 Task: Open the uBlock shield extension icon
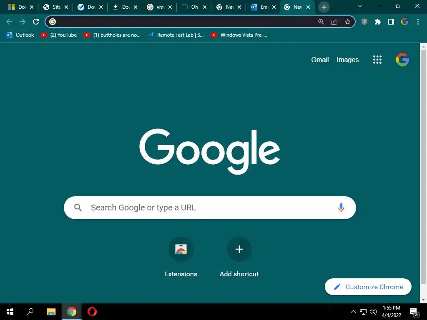point(364,22)
